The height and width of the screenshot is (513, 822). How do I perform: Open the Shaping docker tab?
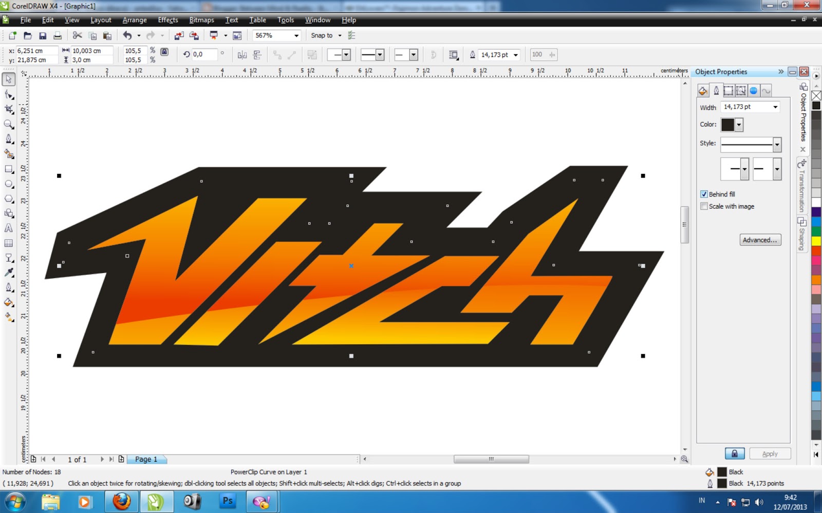802,234
